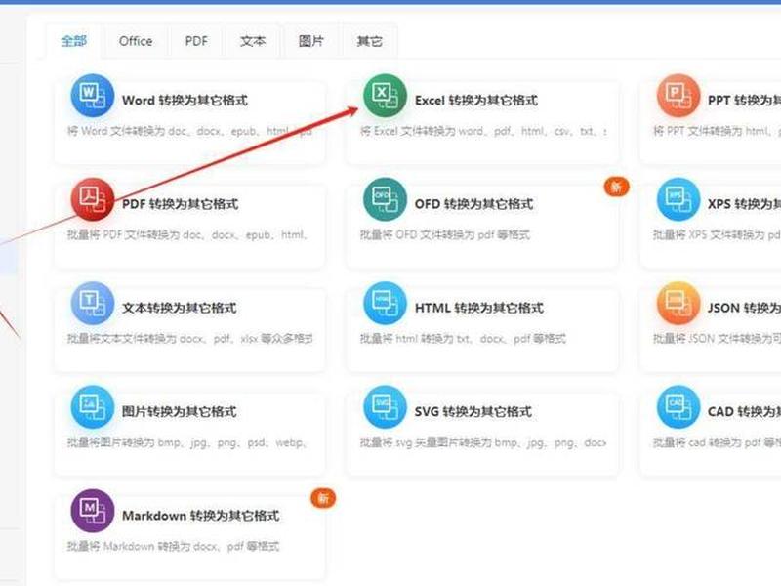Select 'PDF 转换为其它格式' title

[x=181, y=204]
